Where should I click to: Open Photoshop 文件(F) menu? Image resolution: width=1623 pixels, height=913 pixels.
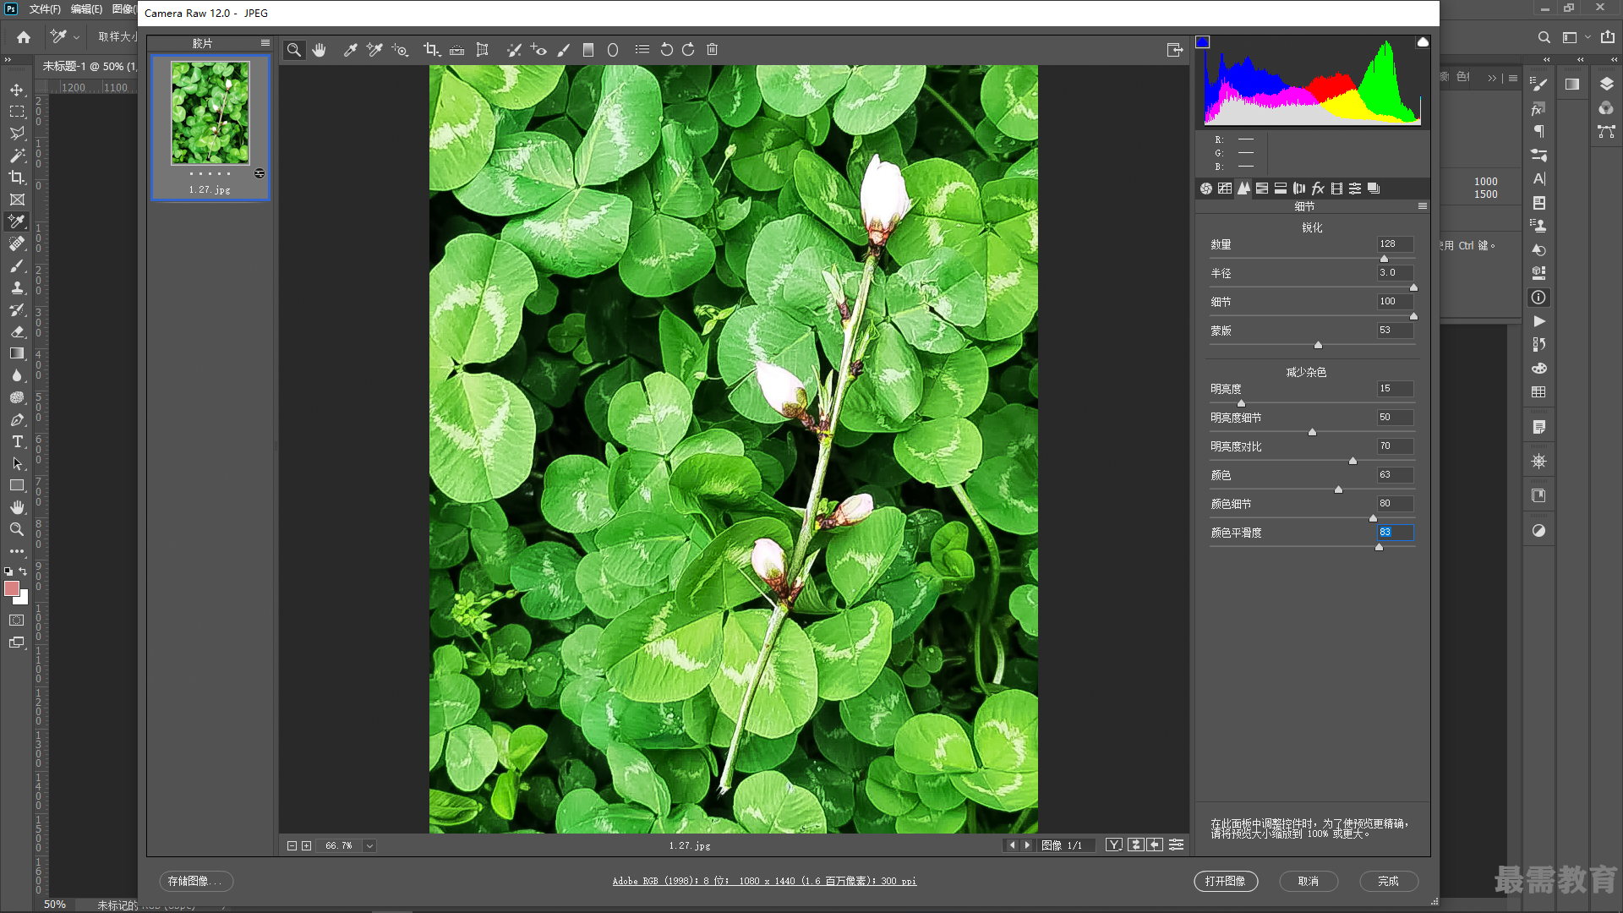tap(45, 9)
